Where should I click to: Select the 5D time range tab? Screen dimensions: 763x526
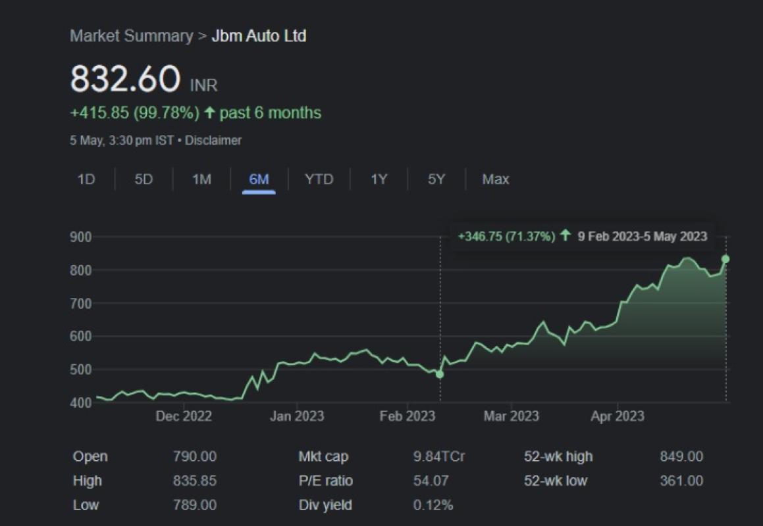(x=144, y=179)
